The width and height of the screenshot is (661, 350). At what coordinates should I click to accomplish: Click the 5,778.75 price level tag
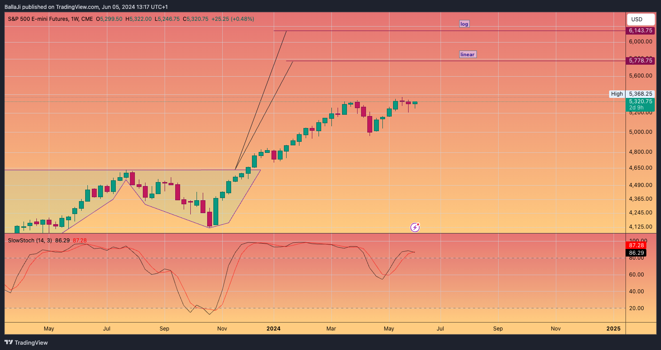coord(640,60)
